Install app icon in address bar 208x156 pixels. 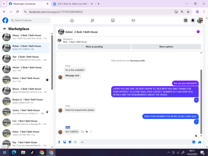point(176,12)
